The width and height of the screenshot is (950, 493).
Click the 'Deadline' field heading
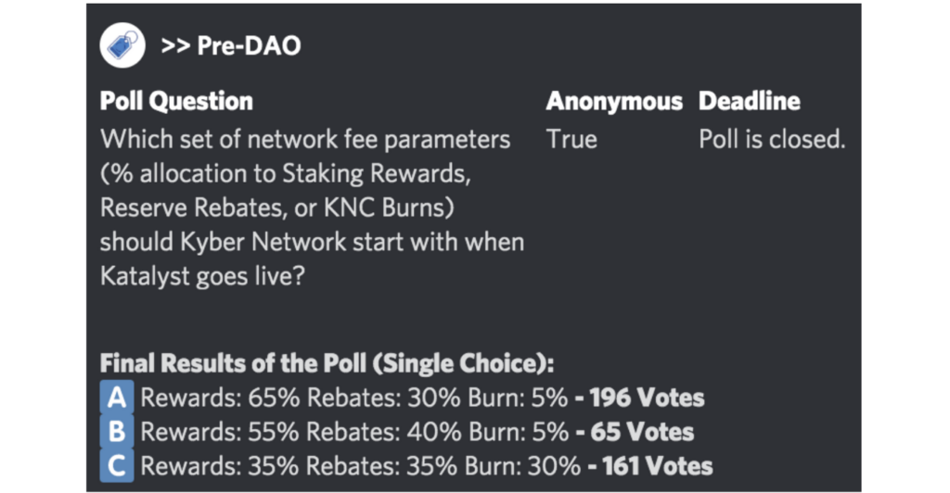pyautogui.click(x=749, y=101)
